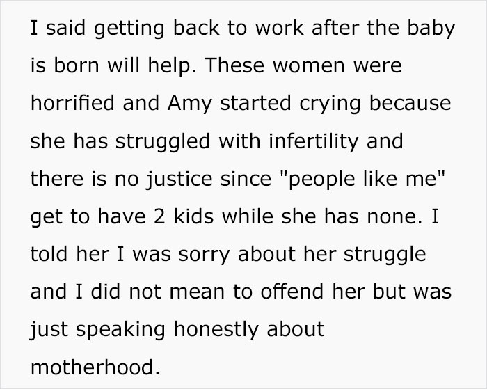Image resolution: width=487 pixels, height=389 pixels.
Task: Click on the word "crying"
Action: point(330,104)
